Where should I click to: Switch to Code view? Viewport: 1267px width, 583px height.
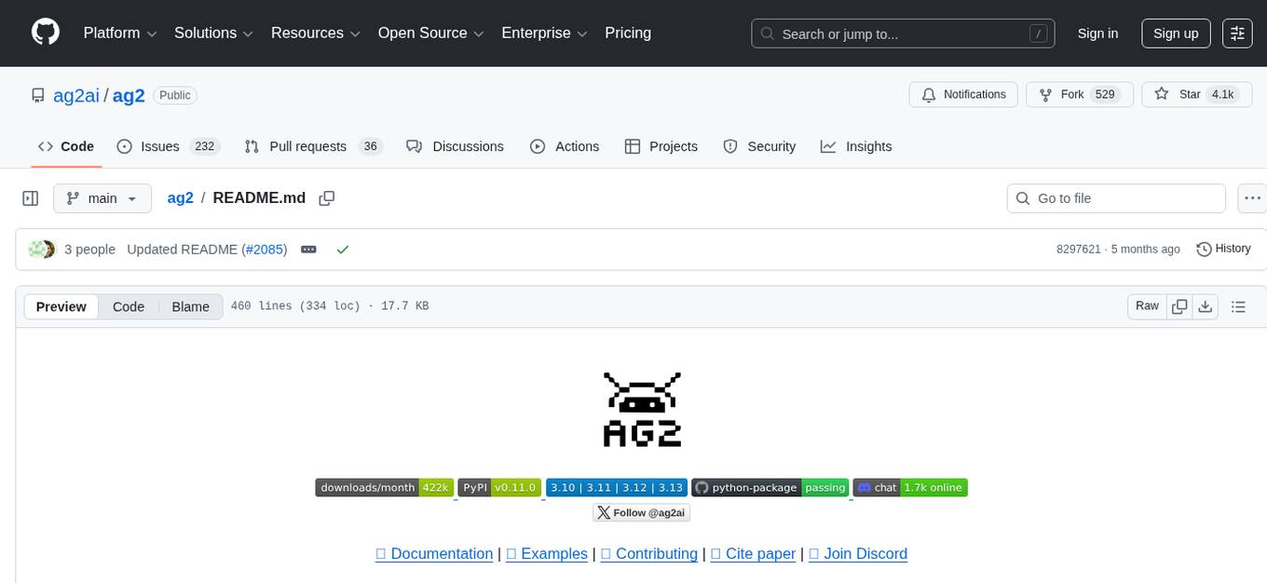pyautogui.click(x=129, y=306)
